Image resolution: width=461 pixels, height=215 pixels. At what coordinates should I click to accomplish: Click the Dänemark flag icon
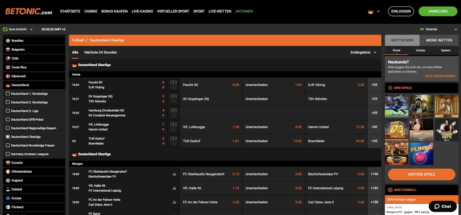[8, 76]
